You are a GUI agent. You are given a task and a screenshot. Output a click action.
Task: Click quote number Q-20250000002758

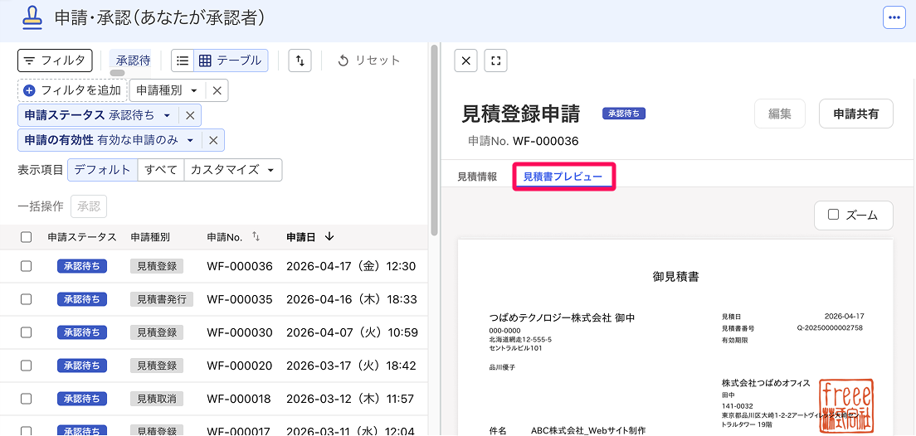coord(830,328)
